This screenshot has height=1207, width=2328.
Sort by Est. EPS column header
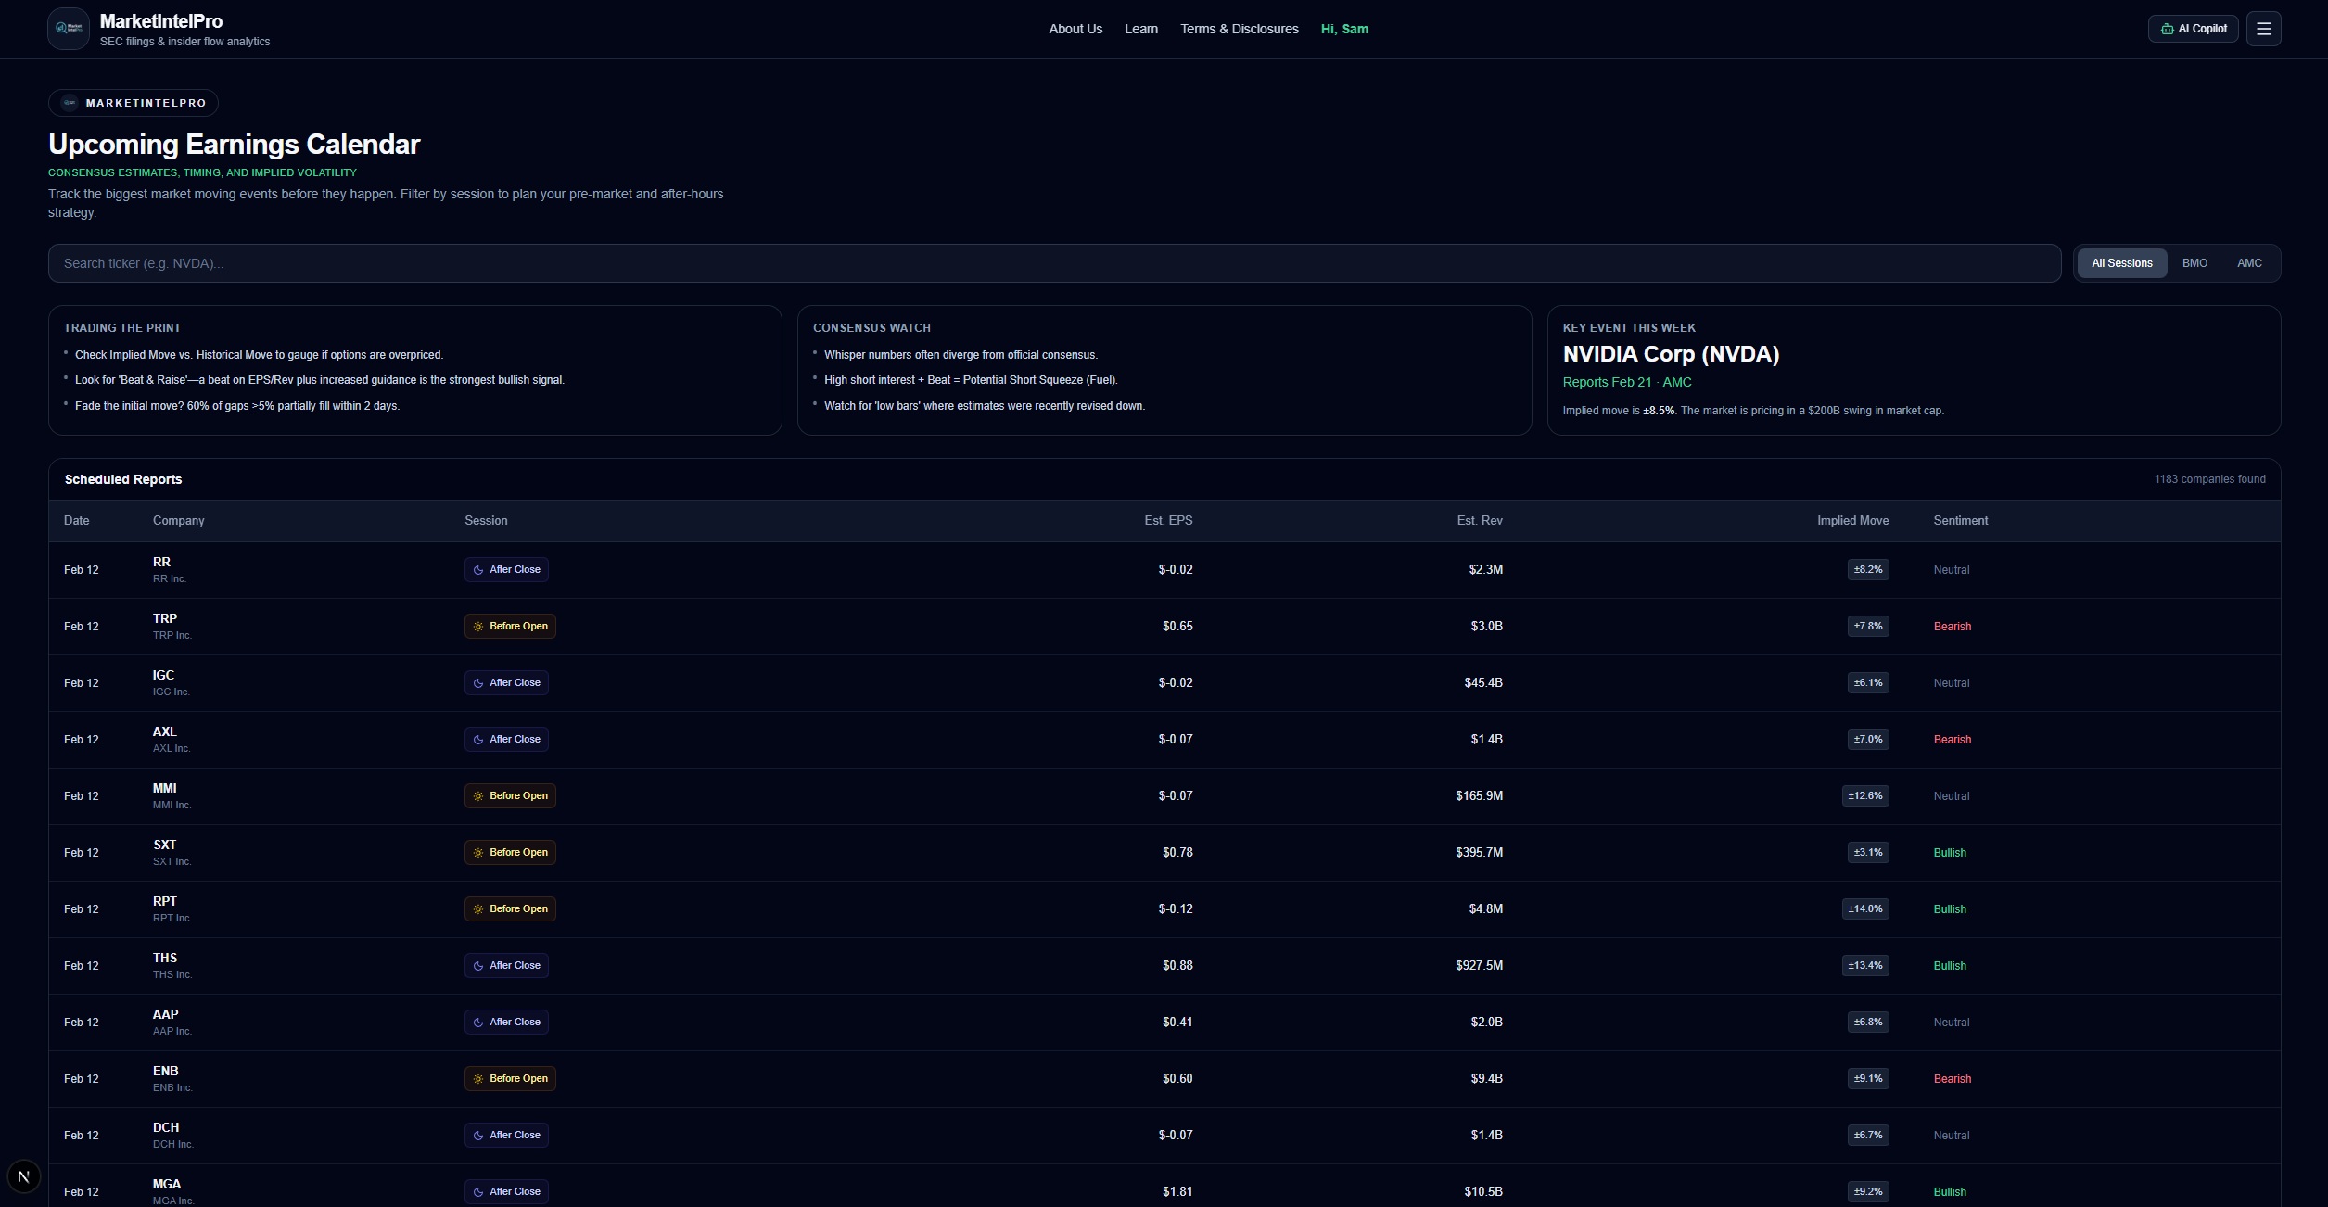(1168, 521)
